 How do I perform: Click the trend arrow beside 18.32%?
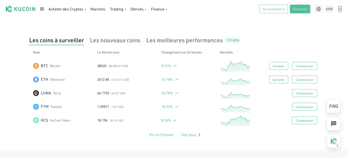[x=177, y=107]
